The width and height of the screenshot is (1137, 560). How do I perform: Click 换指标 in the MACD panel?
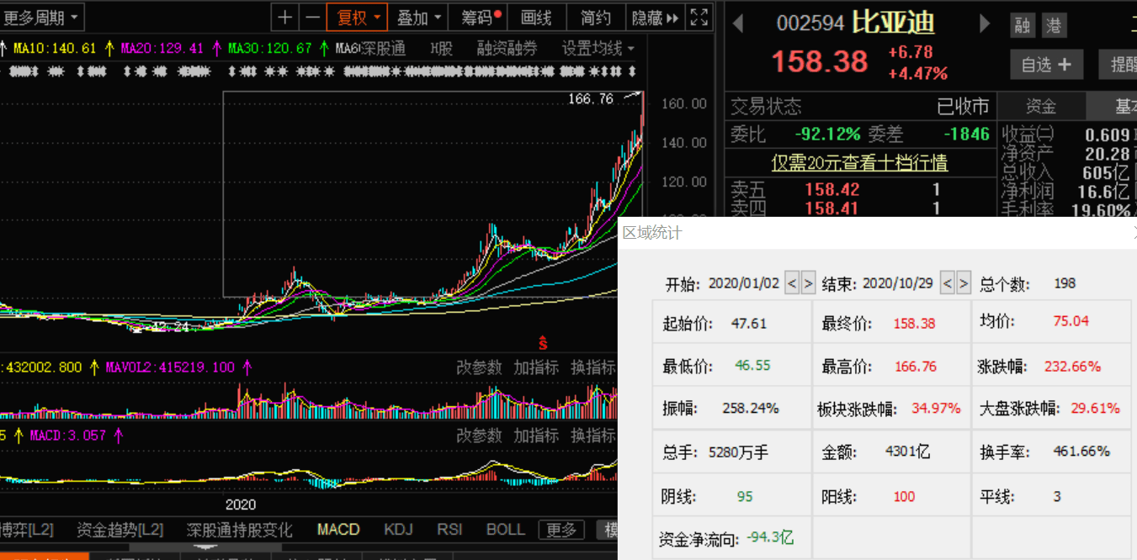tap(593, 436)
